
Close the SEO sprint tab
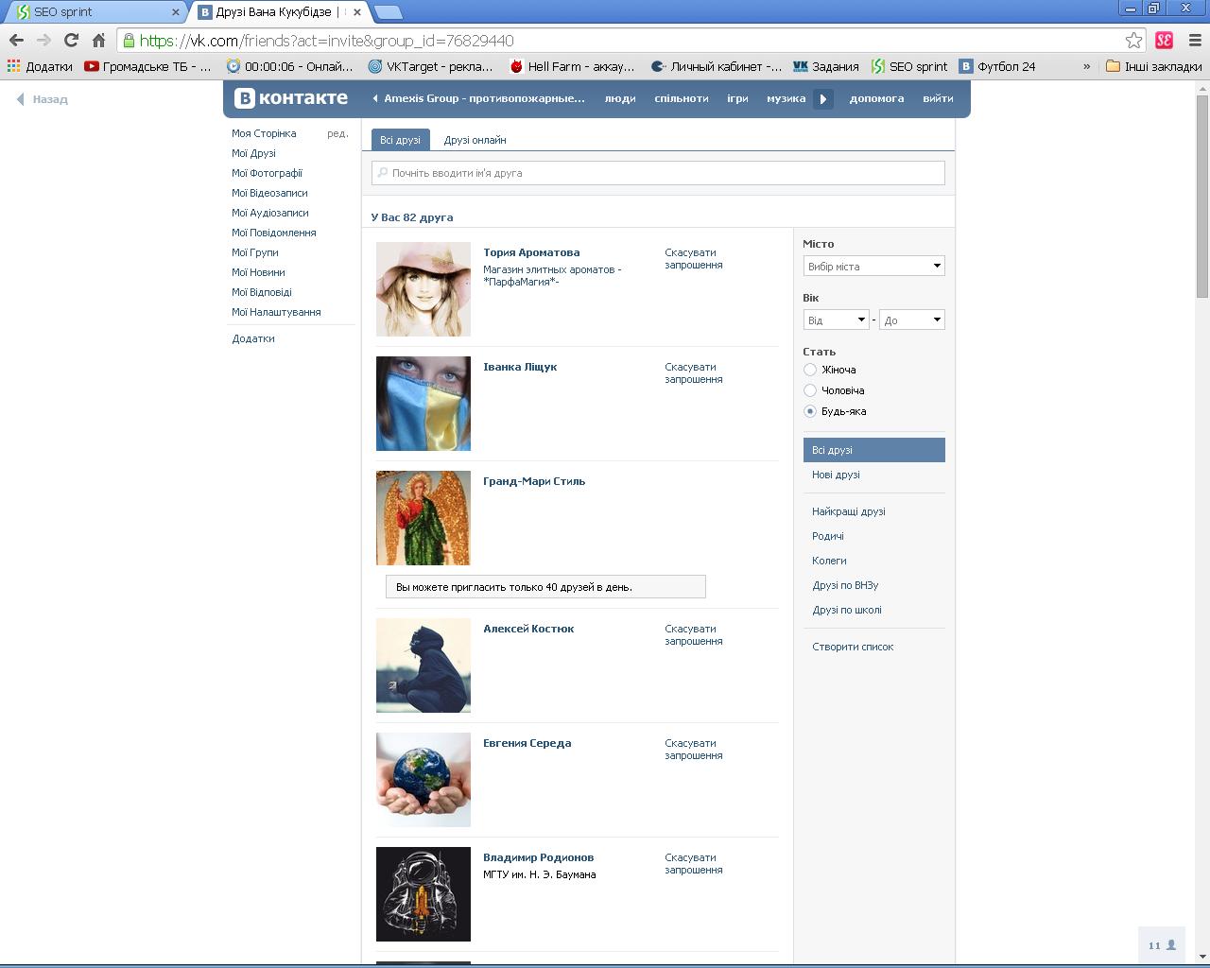click(x=175, y=12)
